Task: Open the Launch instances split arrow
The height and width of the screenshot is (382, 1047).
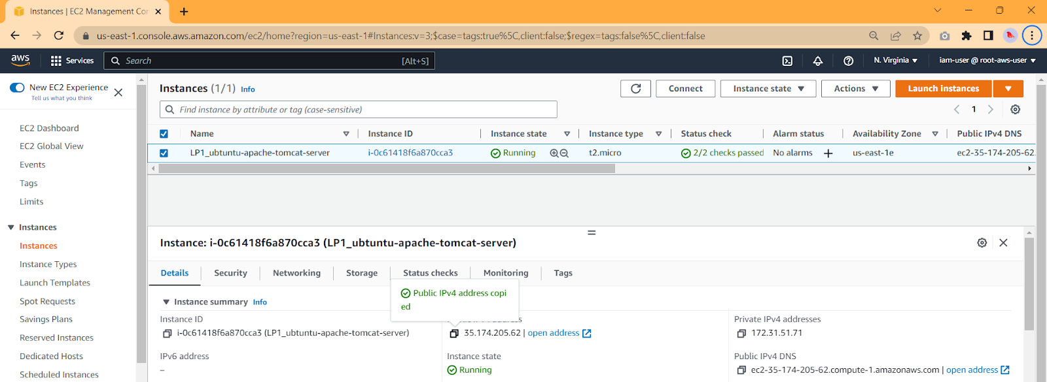Action: tap(1008, 89)
